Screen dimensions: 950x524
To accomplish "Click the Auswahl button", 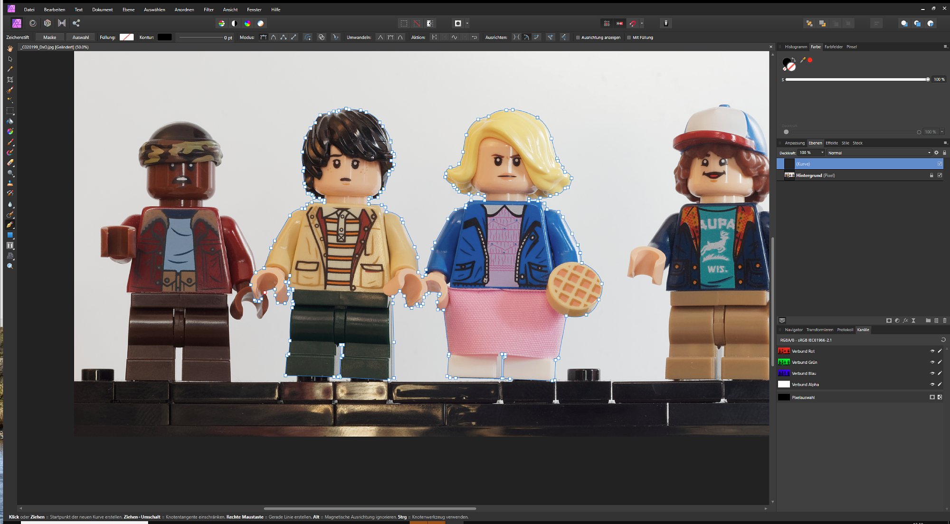I will point(80,37).
